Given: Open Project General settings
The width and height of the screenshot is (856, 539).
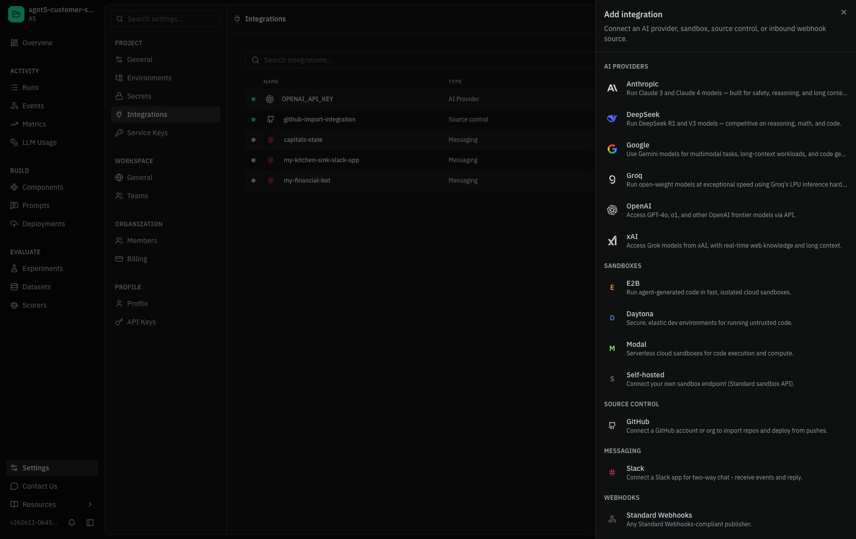Looking at the screenshot, I should tap(165, 59).
